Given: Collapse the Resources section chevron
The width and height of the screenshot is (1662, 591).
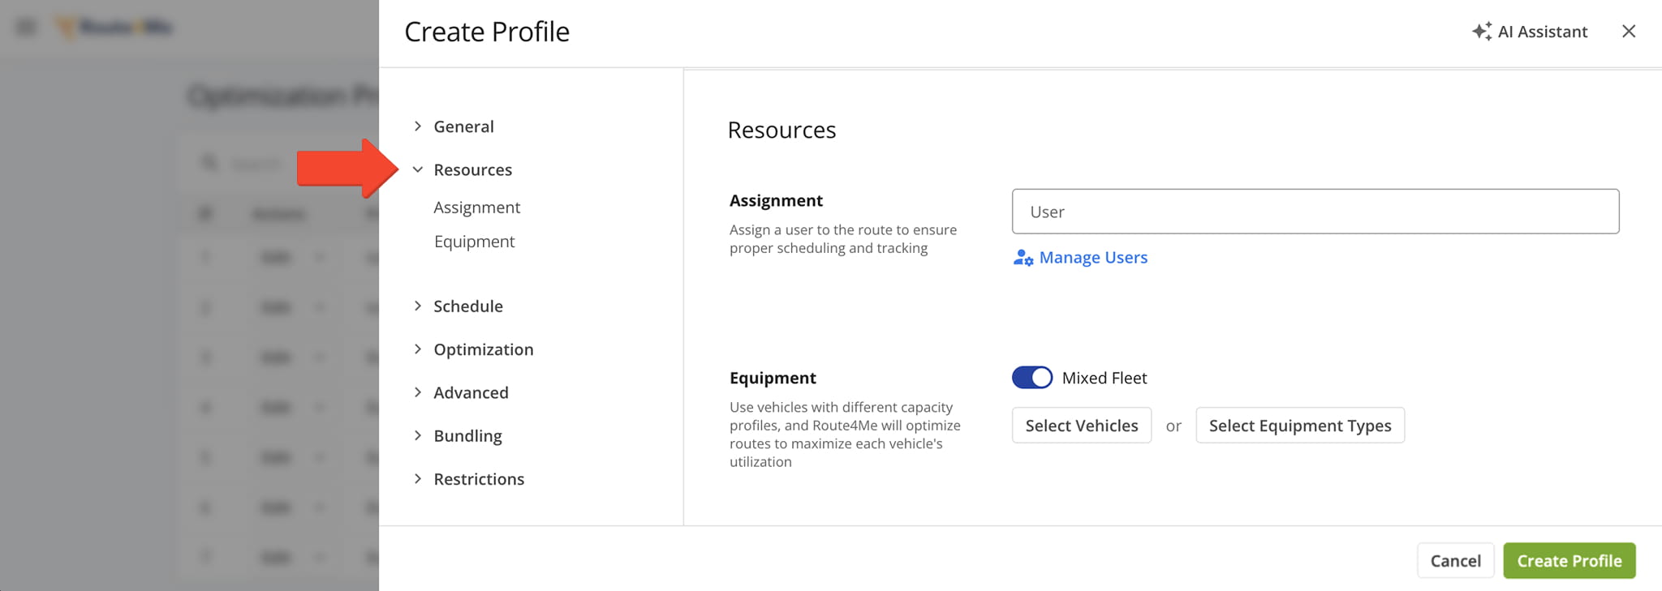Looking at the screenshot, I should 417,169.
